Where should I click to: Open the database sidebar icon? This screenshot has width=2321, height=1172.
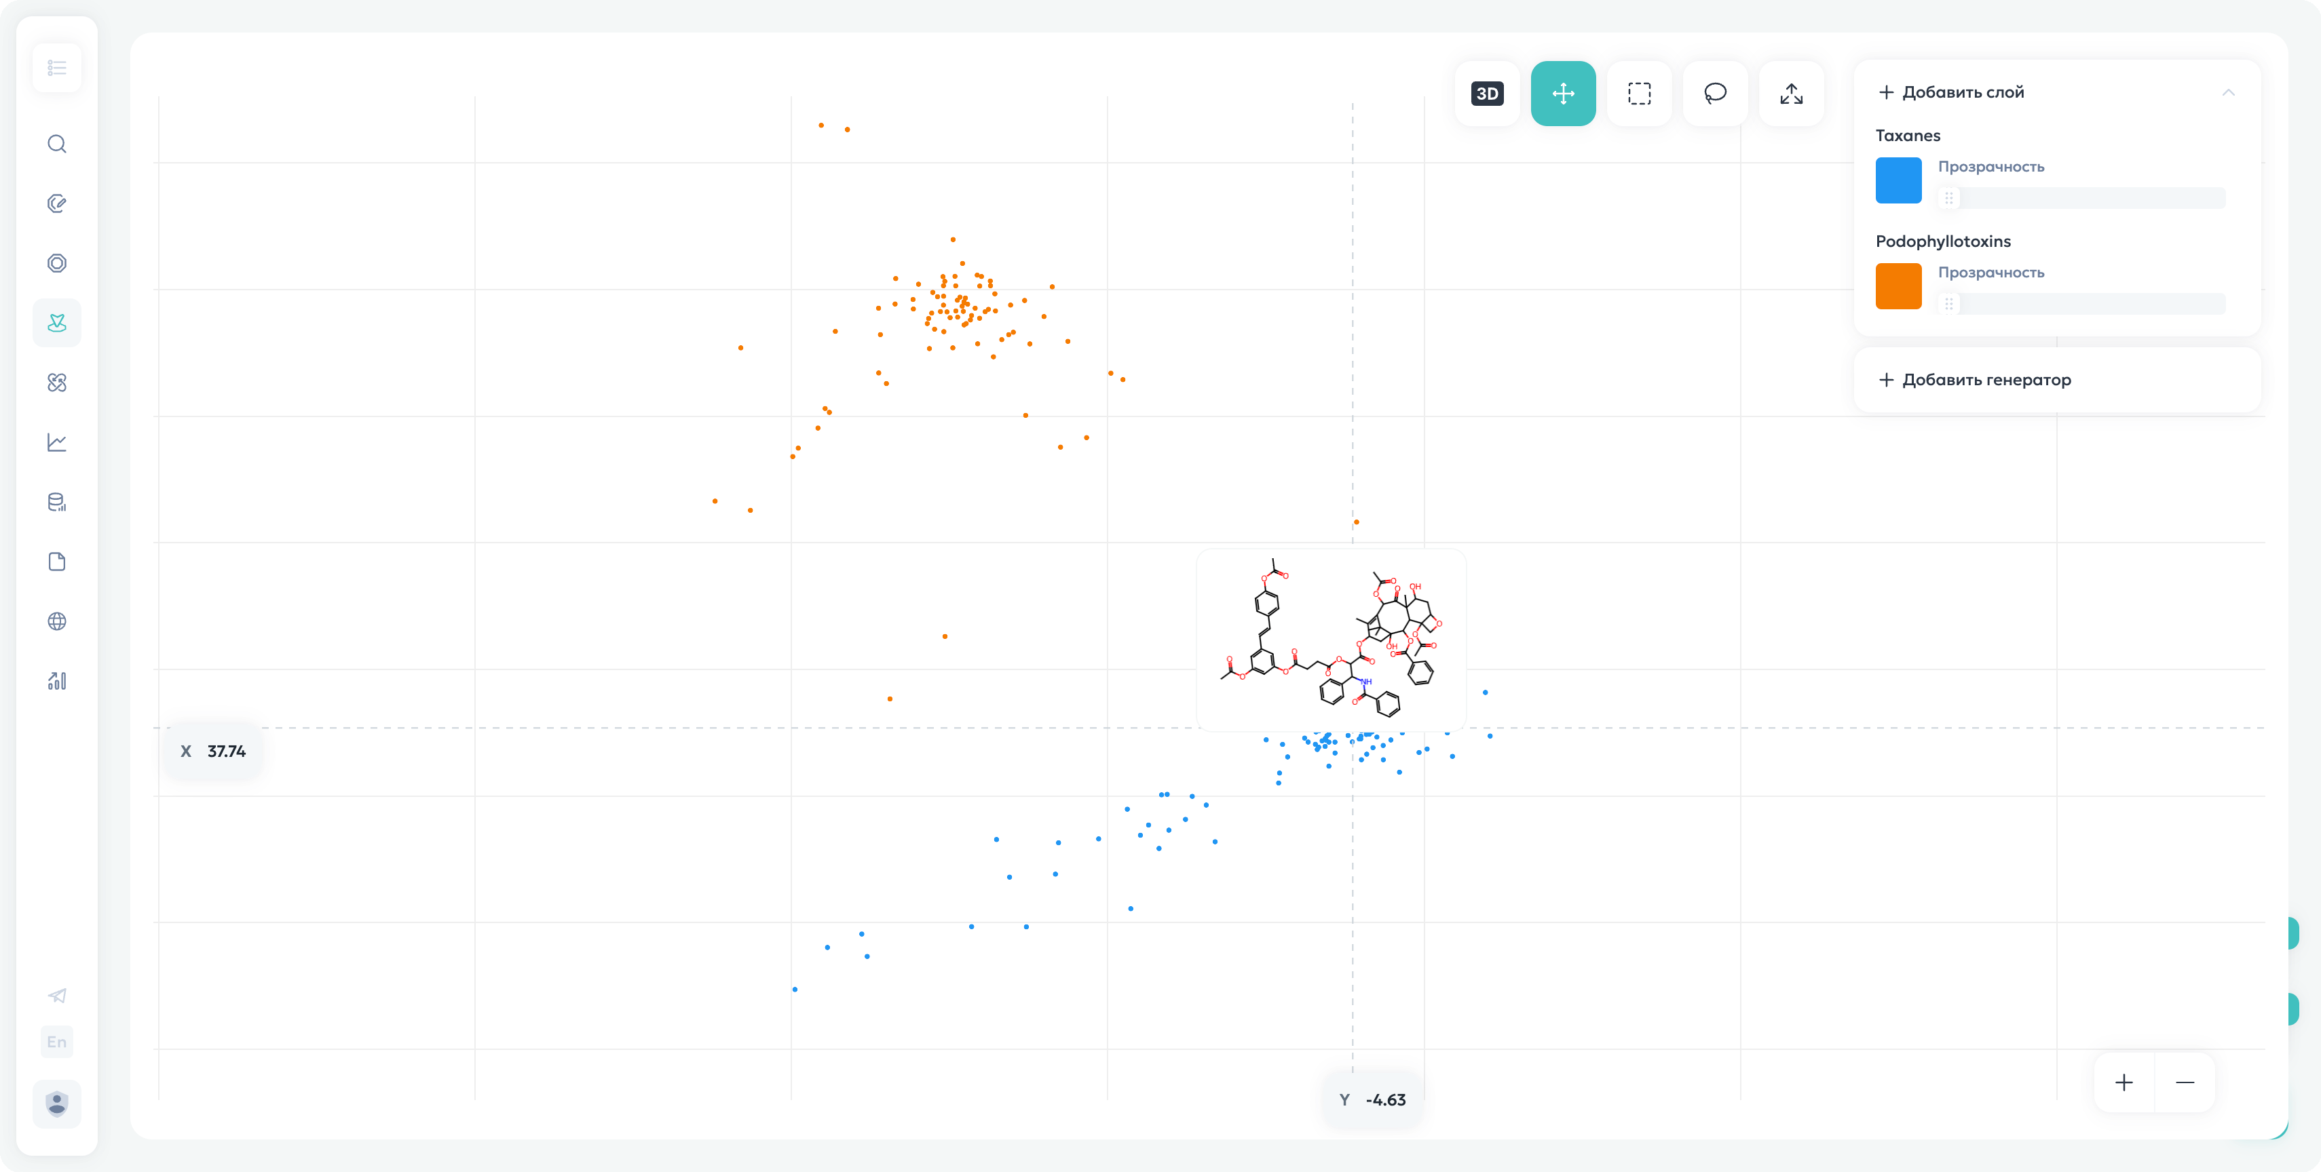57,503
